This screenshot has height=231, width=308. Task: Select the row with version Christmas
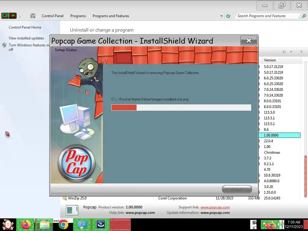point(279,152)
